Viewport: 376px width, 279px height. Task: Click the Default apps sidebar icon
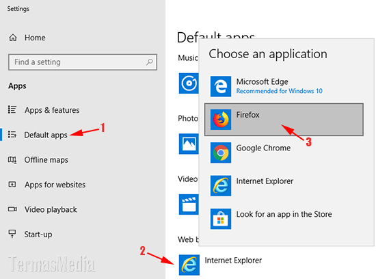12,134
